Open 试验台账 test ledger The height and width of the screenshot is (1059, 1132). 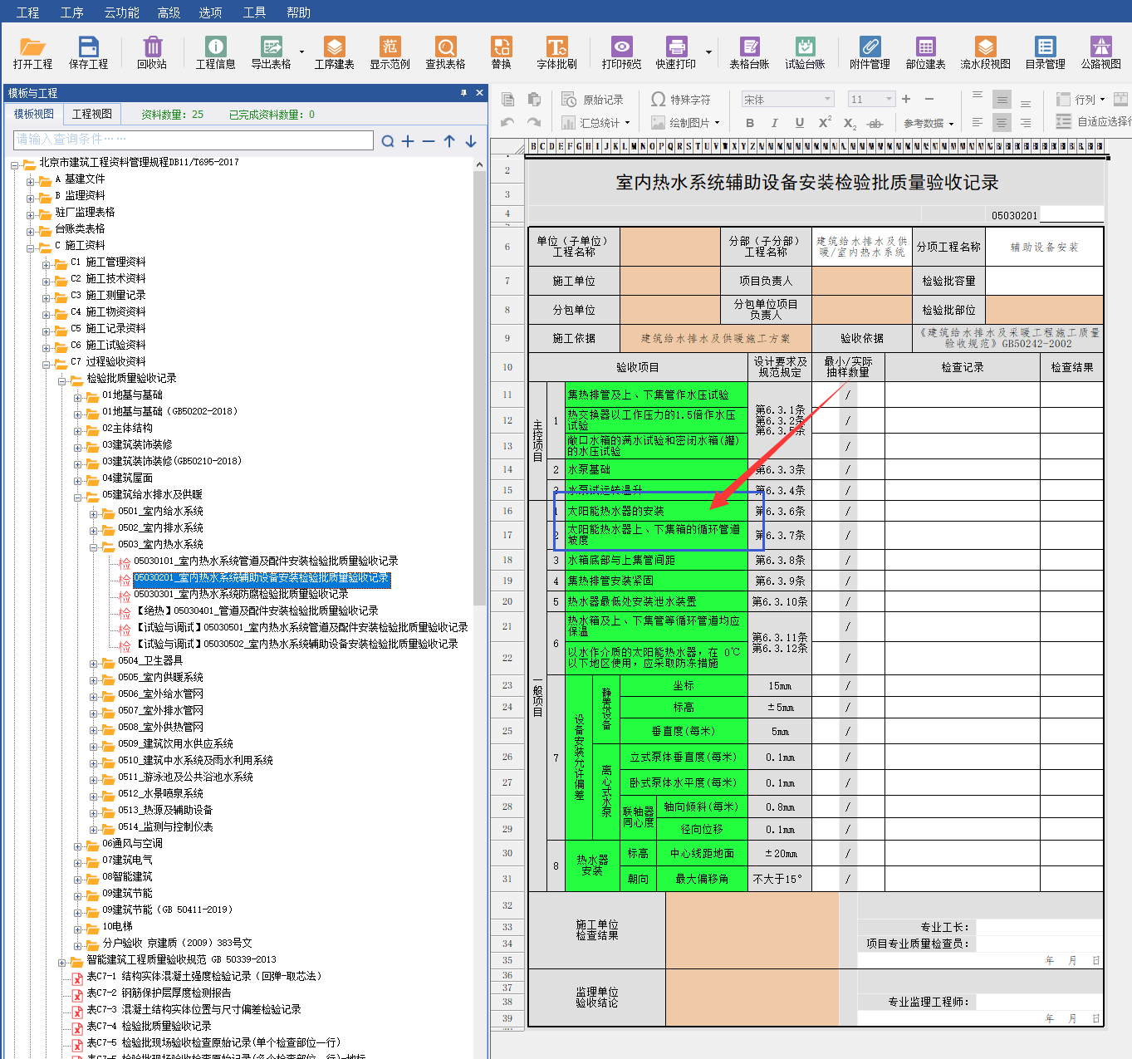(x=806, y=52)
